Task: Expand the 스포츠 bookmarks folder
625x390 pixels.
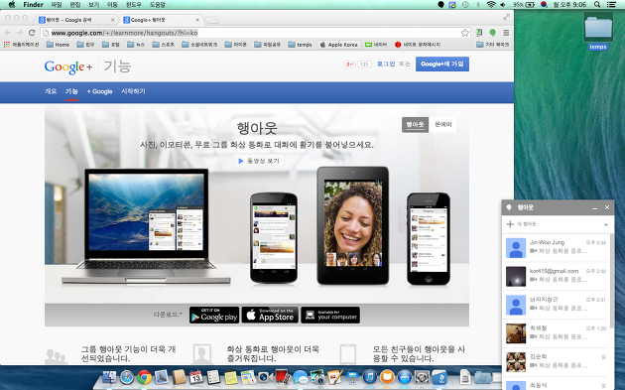Action: coord(164,45)
